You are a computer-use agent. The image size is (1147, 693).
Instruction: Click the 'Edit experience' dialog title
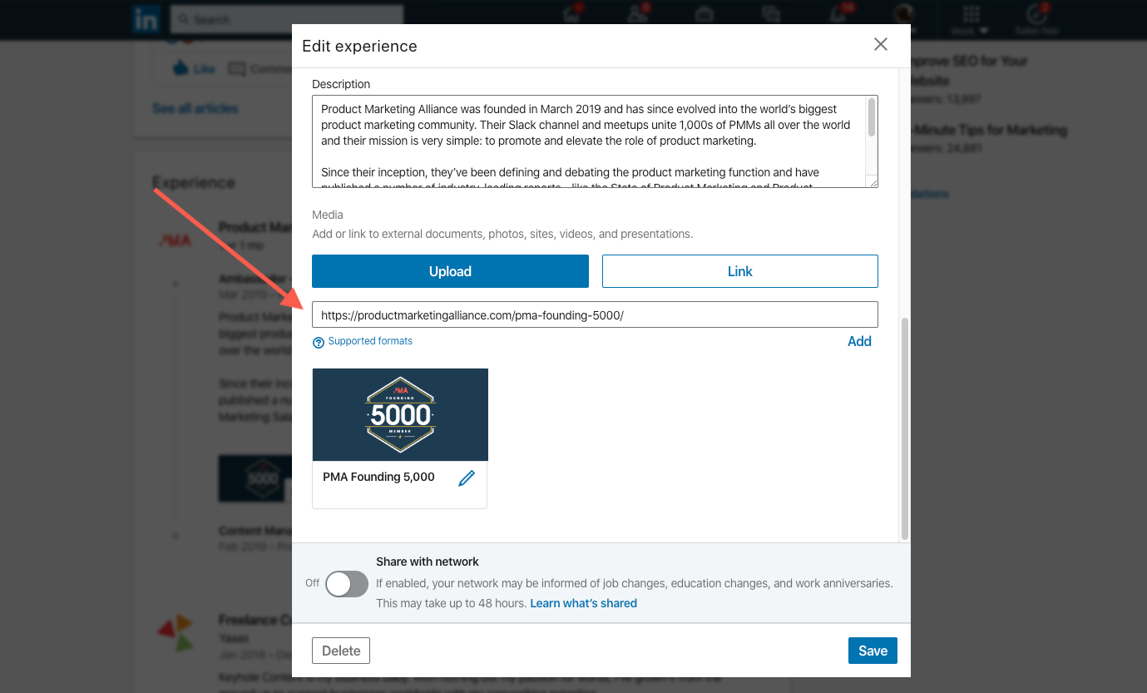(359, 46)
